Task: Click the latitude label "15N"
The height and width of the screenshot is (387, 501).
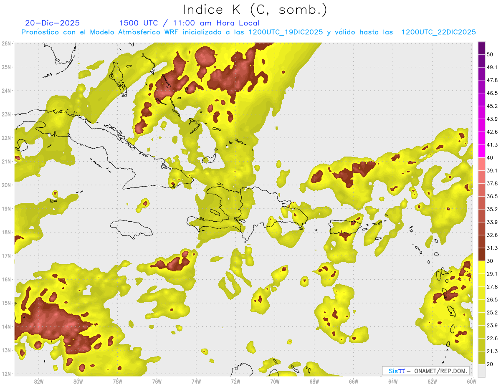Action: pyautogui.click(x=6, y=303)
